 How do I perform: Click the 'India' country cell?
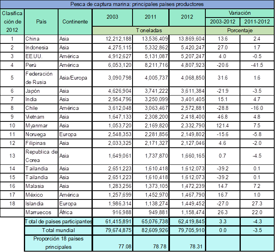(x=41, y=99)
